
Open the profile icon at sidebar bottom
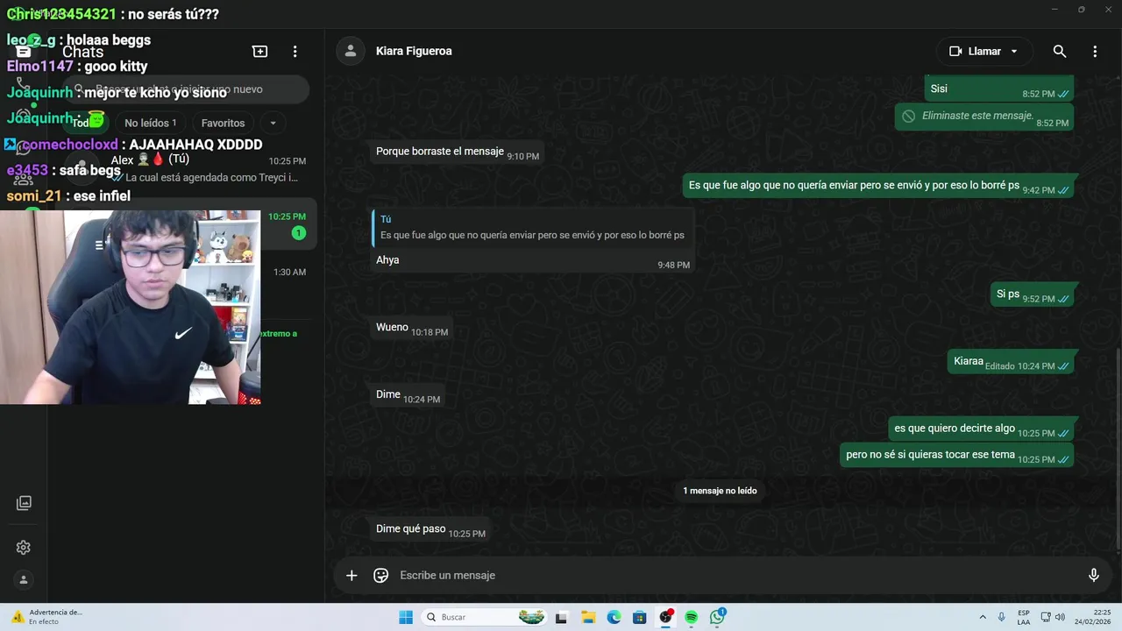pos(24,579)
